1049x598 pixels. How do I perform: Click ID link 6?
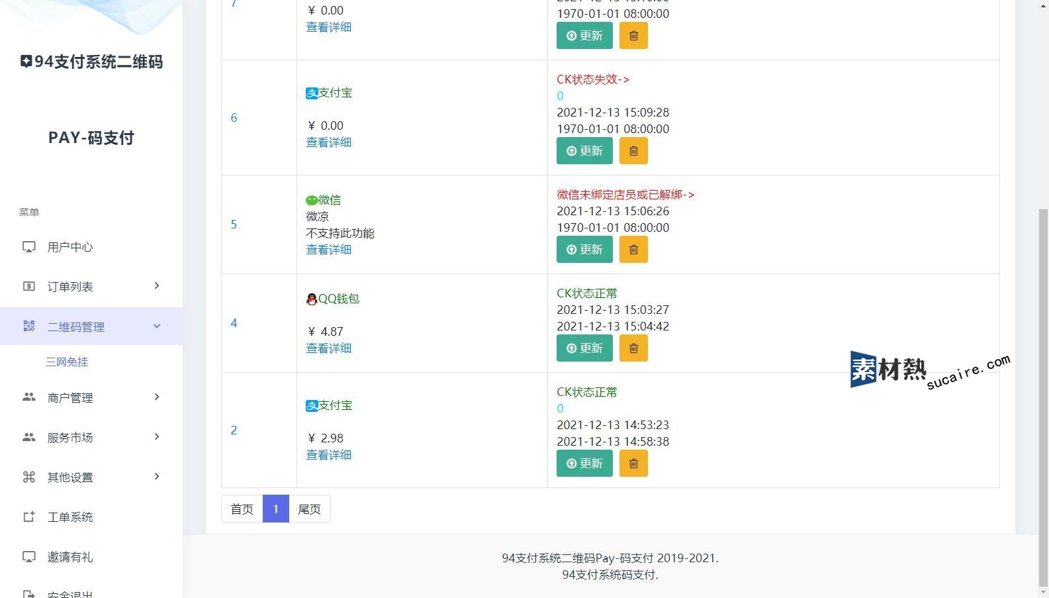234,118
